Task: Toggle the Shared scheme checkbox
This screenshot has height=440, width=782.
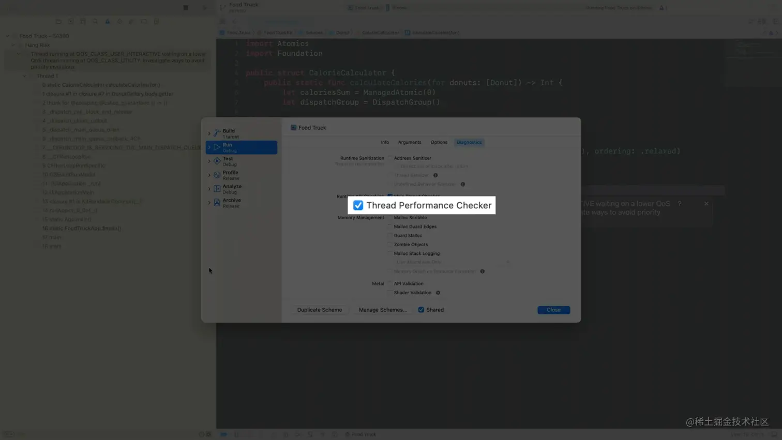Action: click(x=421, y=310)
